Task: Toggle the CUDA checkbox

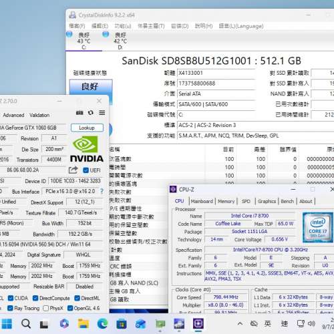Action: point(11,298)
